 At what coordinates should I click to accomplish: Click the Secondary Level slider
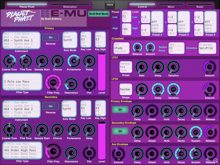click(102, 141)
